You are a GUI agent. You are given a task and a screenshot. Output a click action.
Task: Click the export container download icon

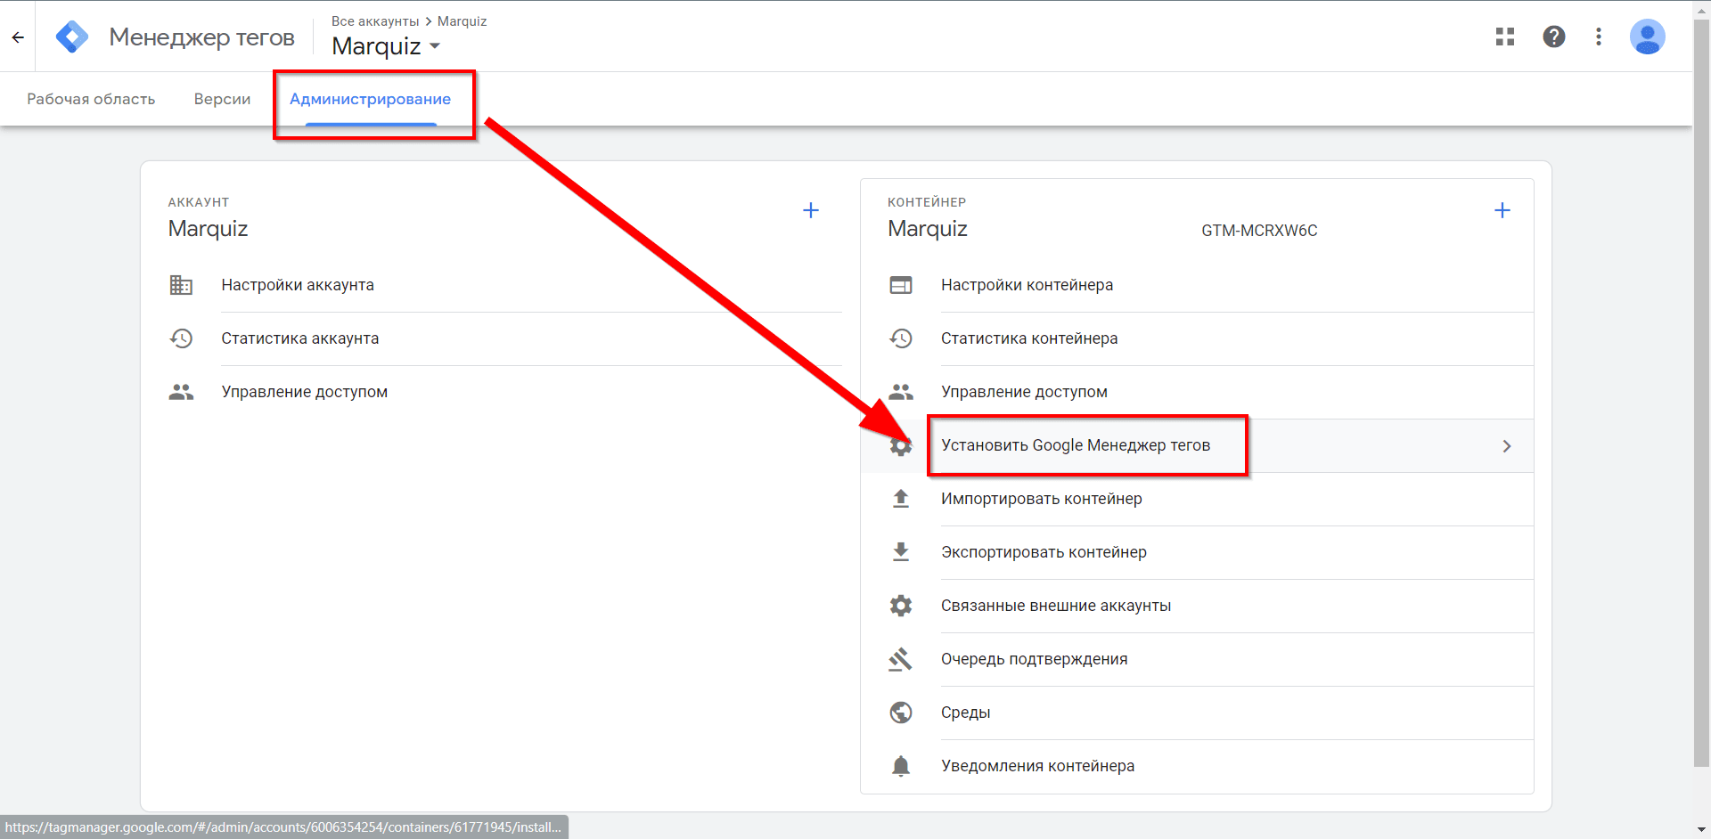point(901,552)
